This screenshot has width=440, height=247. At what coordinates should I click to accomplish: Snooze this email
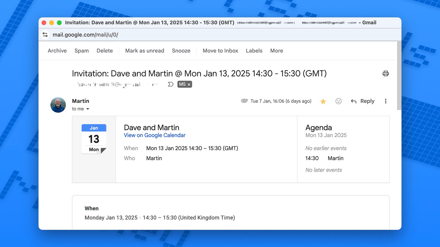coord(181,51)
